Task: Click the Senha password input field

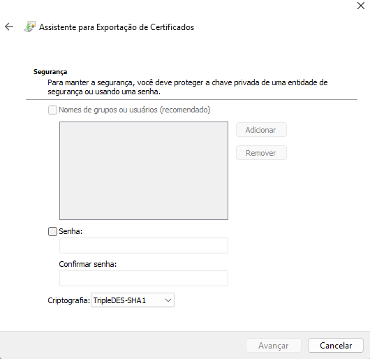Action: [x=144, y=245]
